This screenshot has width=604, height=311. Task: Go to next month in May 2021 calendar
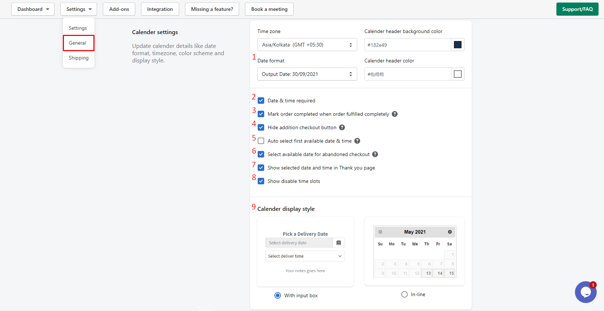pyautogui.click(x=450, y=232)
